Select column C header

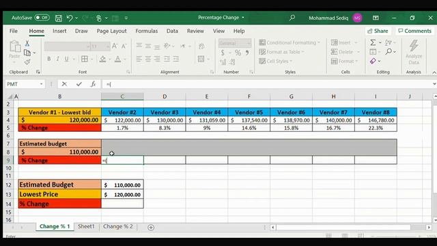[x=122, y=96]
